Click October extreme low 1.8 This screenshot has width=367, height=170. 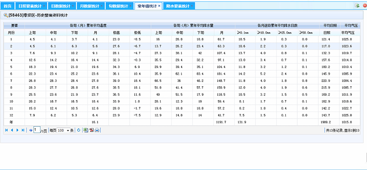[138, 101]
